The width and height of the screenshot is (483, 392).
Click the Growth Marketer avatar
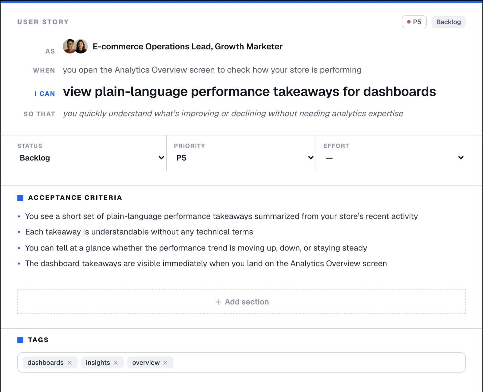point(81,46)
